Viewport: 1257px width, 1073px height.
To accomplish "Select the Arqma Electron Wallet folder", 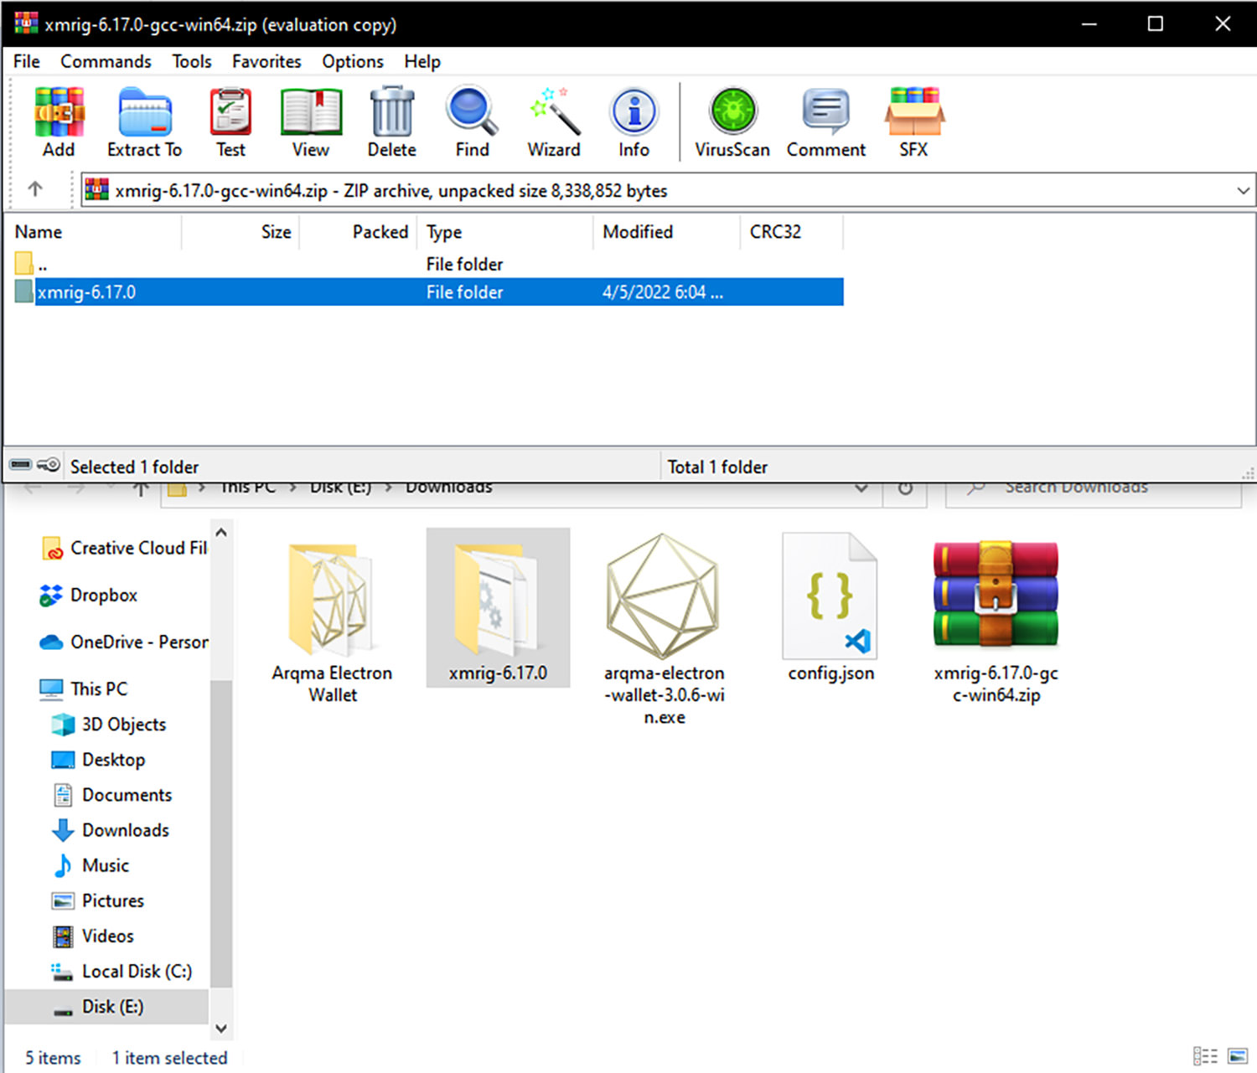I will [333, 621].
